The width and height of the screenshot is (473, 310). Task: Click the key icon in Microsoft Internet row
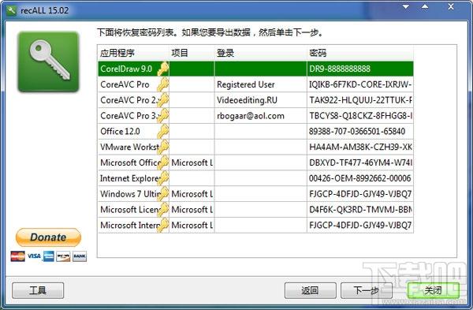coord(163,226)
